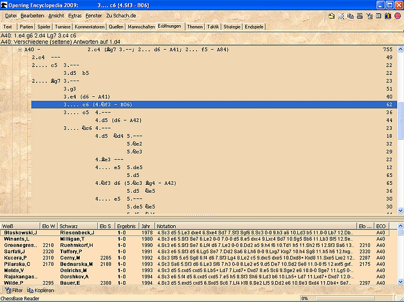The width and height of the screenshot is (404, 302).
Task: Select the tree row '3.d5 b5'
Action: 214,73
